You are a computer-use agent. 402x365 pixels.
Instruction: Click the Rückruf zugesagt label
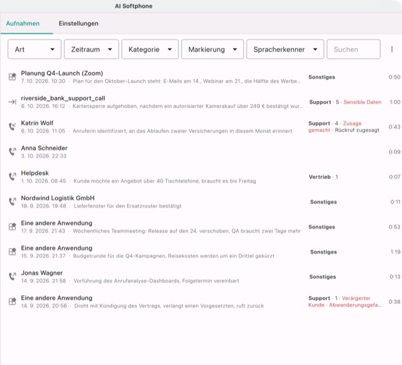click(357, 130)
